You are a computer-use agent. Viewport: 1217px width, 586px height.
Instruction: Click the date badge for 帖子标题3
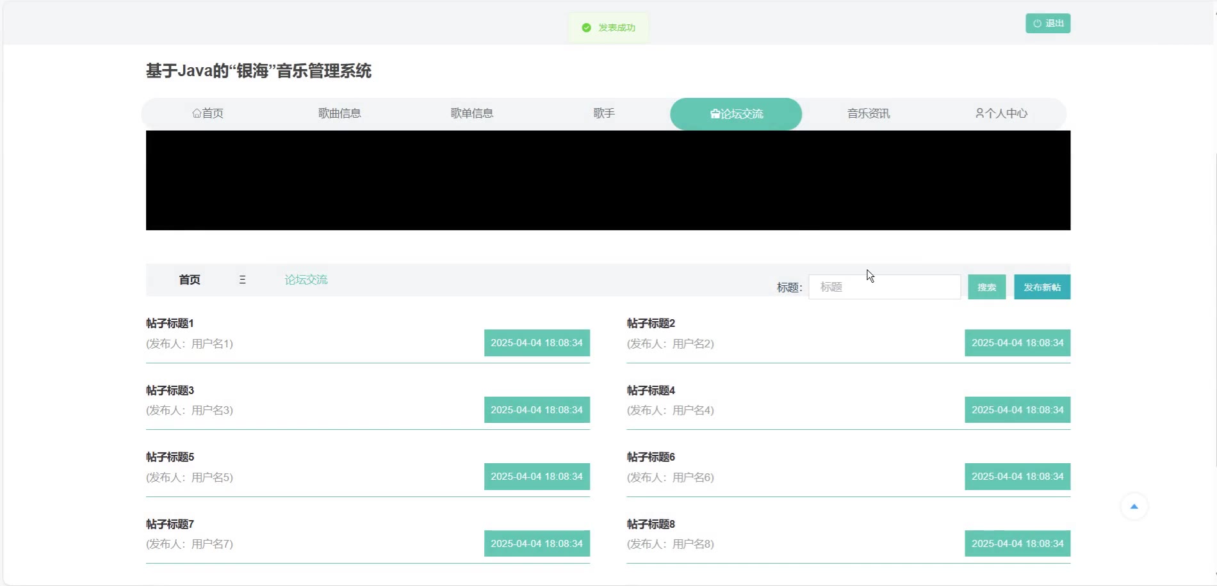(x=537, y=410)
